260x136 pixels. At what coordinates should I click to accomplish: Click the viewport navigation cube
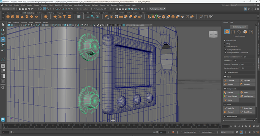[x=213, y=34]
